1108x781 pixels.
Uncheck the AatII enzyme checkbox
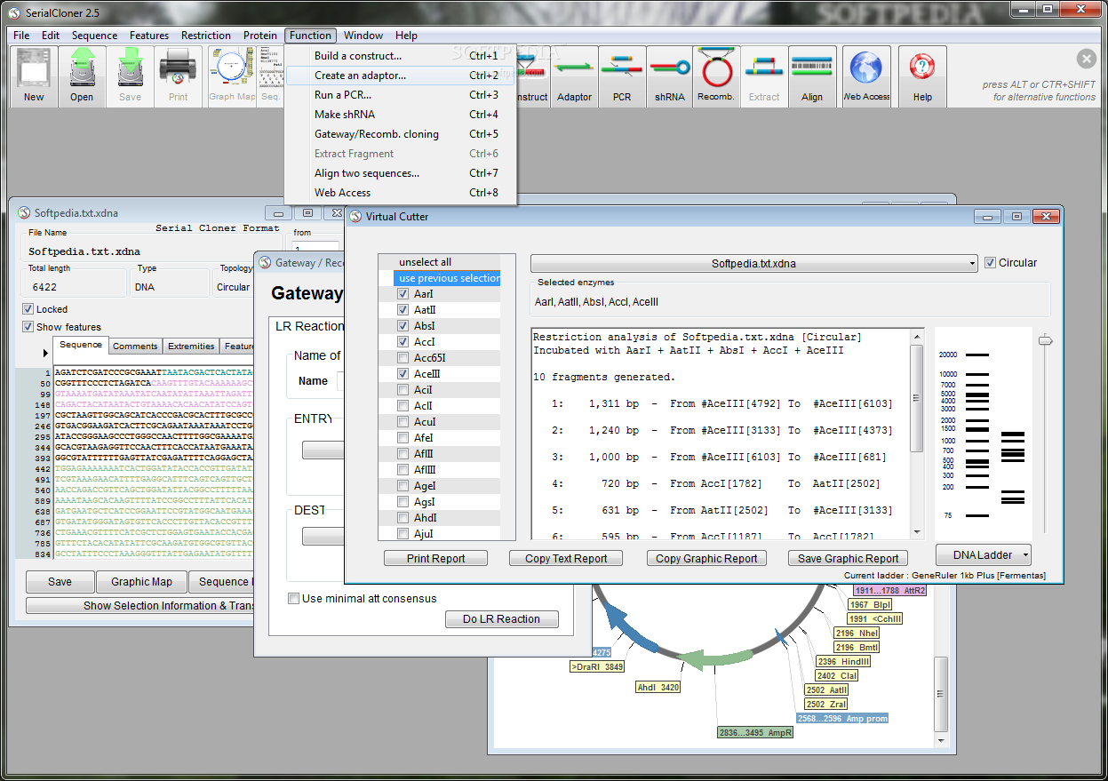[403, 310]
